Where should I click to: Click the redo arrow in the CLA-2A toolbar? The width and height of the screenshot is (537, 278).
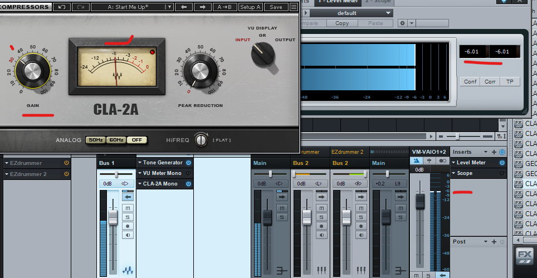tap(80, 7)
